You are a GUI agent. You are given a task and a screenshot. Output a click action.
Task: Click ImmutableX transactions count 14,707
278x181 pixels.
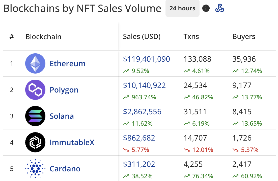coord(195,138)
